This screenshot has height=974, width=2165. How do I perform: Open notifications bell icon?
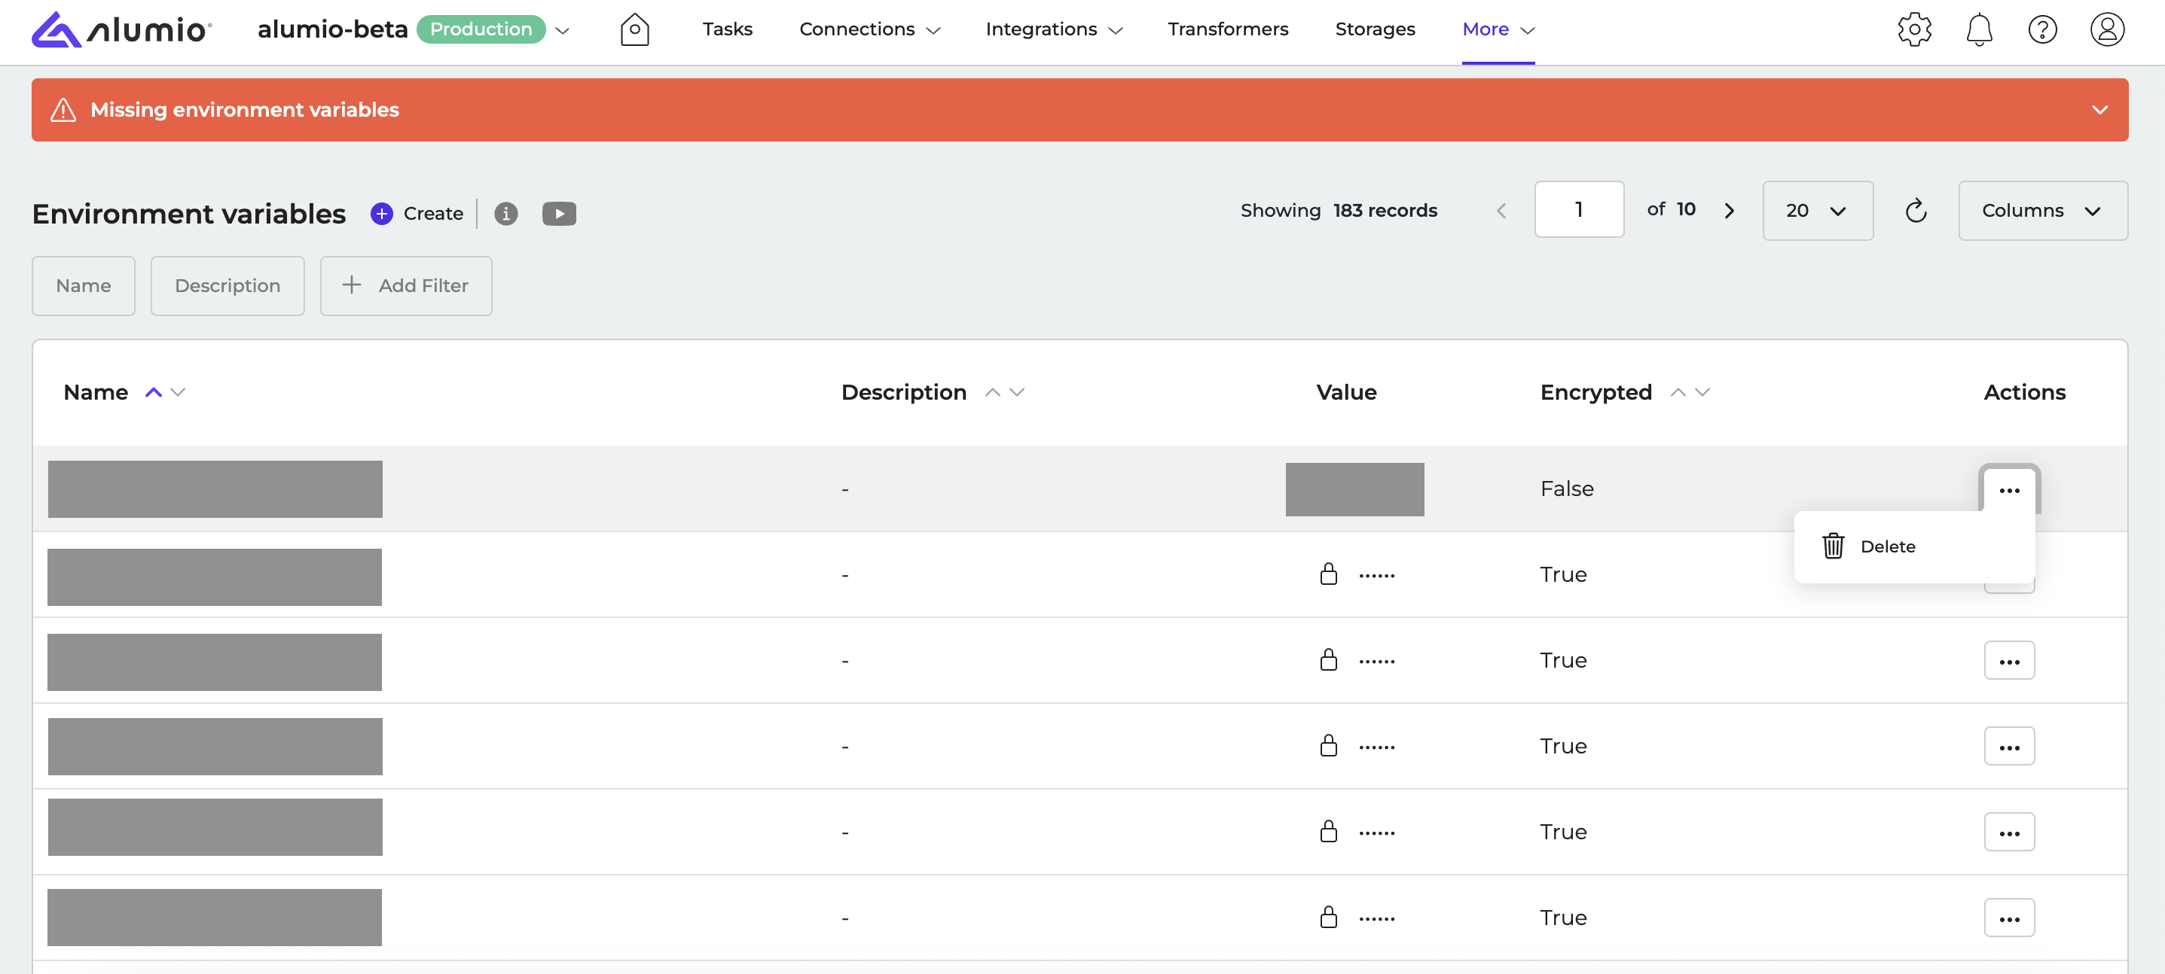pyautogui.click(x=1978, y=30)
